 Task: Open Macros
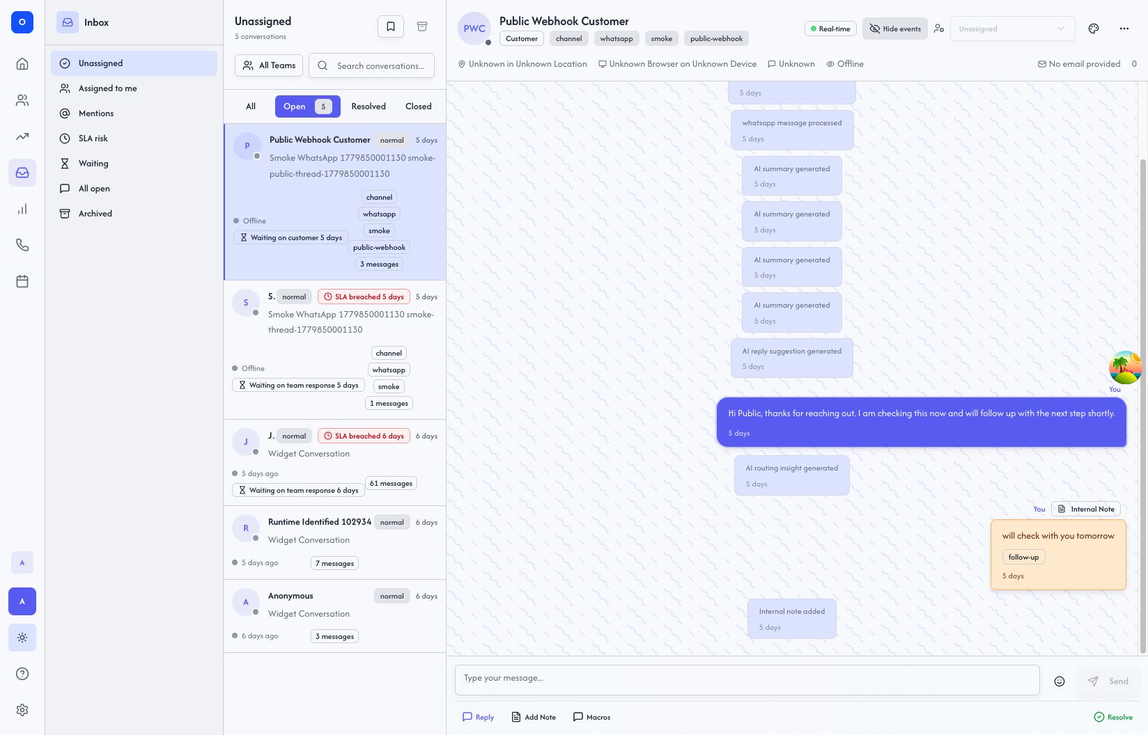(x=591, y=717)
